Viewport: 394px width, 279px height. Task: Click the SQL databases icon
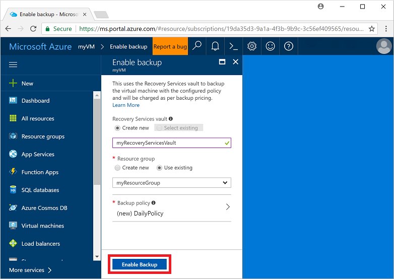[x=13, y=189]
